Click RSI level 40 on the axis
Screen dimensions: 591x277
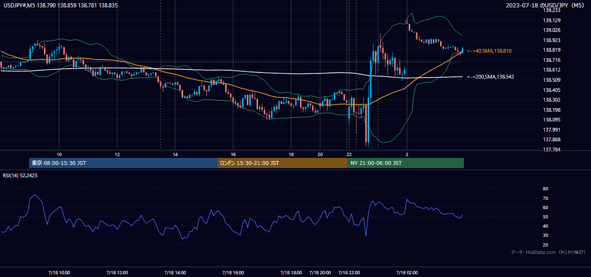(x=546, y=226)
